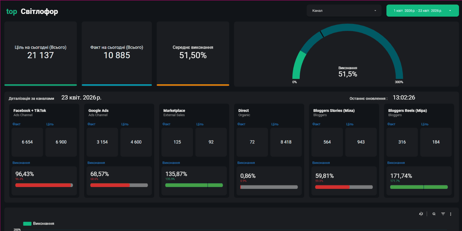Click the A-Z sort icon on chart
Viewport: 462px width, 231px height.
click(x=421, y=214)
